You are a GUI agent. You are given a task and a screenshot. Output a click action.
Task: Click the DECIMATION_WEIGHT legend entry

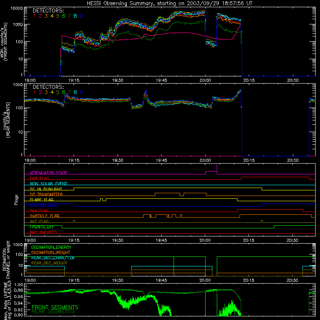pyautogui.click(x=51, y=252)
